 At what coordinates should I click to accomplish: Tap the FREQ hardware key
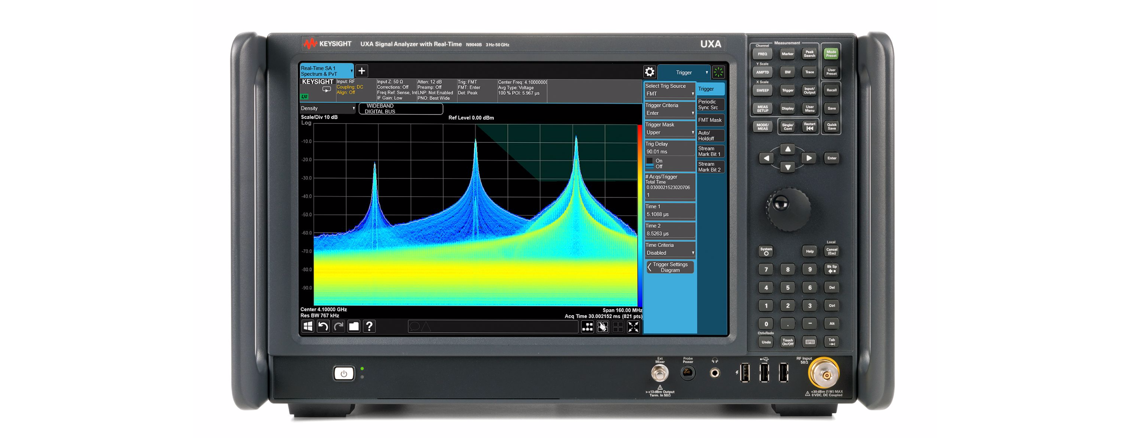pyautogui.click(x=762, y=54)
